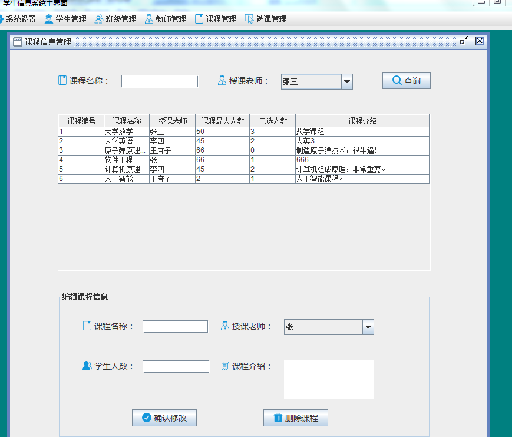Click the cursor icon beside 选课管理
This screenshot has width=512, height=437.
point(249,19)
